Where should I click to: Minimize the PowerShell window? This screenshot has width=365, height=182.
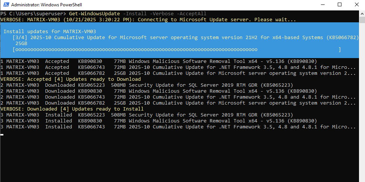322,5
